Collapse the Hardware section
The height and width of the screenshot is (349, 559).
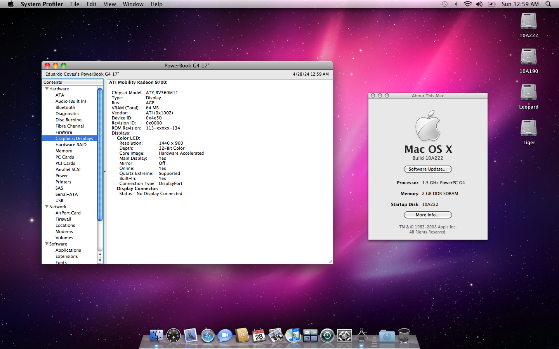[x=47, y=89]
